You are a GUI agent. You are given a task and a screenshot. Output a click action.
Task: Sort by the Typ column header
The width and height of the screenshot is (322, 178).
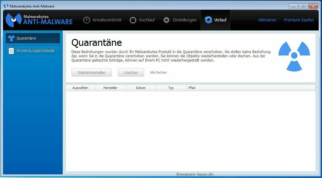171,88
